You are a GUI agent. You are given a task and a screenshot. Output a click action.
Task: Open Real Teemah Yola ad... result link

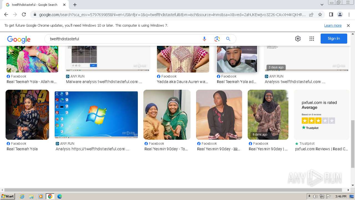(237, 82)
